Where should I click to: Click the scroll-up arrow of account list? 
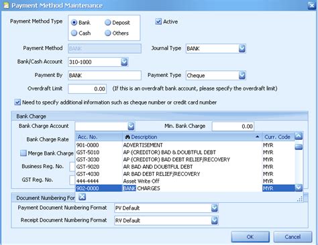(x=299, y=136)
